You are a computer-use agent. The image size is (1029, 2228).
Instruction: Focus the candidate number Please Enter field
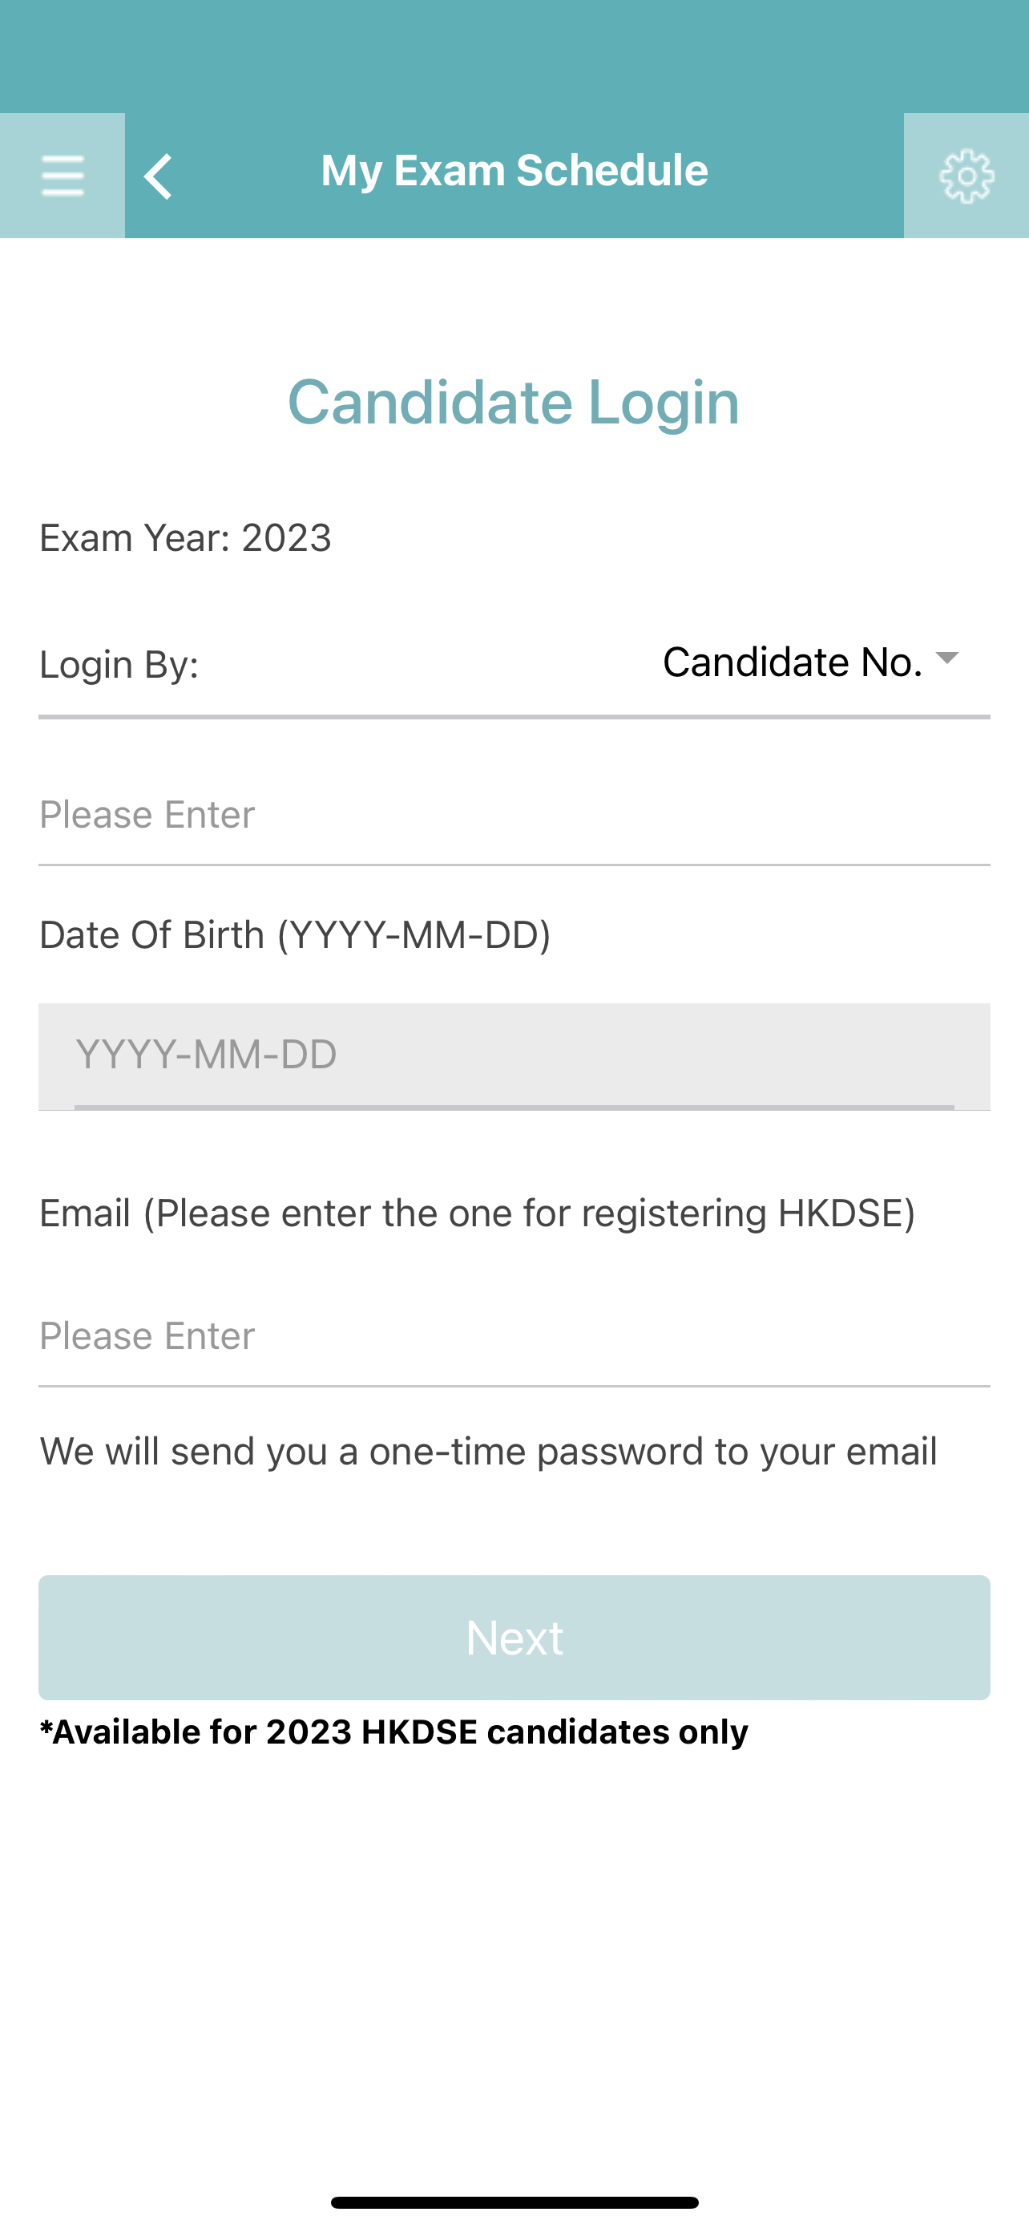513,815
